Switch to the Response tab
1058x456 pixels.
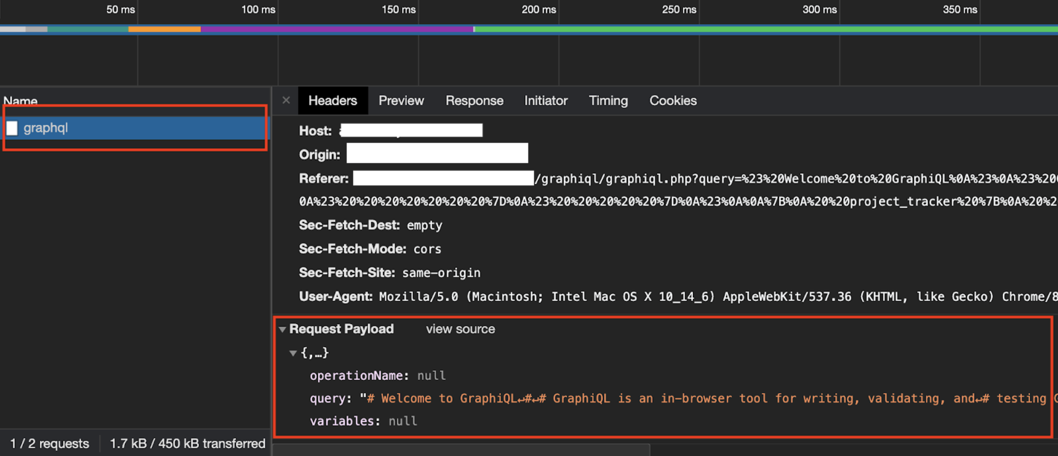(x=474, y=101)
